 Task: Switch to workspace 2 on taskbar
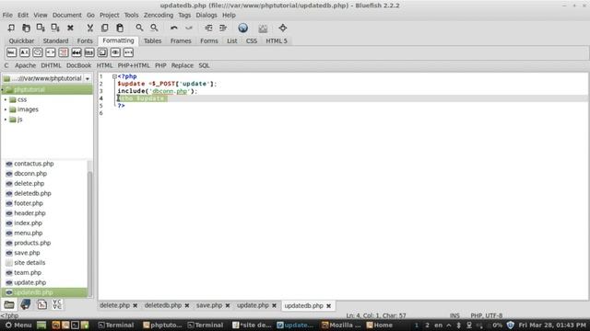pyautogui.click(x=427, y=325)
